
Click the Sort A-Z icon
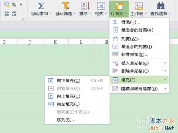[x=85, y=6]
